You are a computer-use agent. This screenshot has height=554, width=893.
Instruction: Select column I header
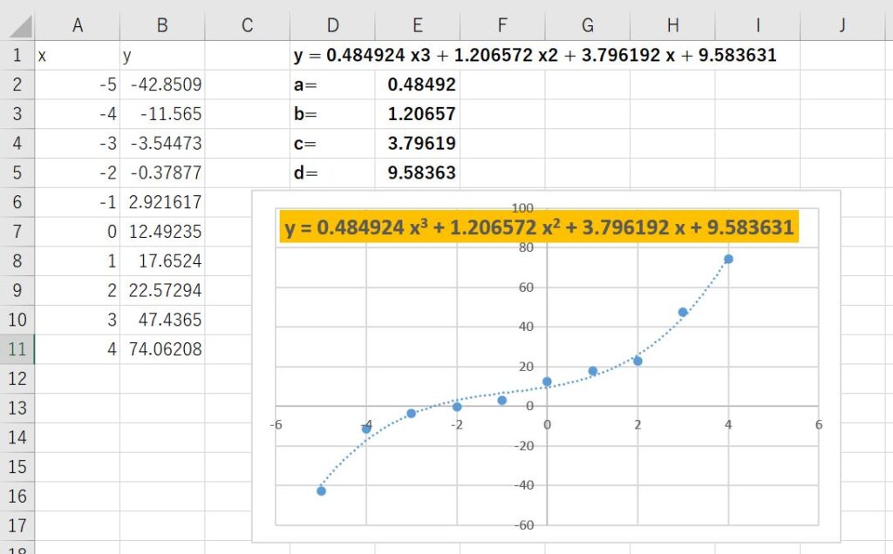coord(758,25)
